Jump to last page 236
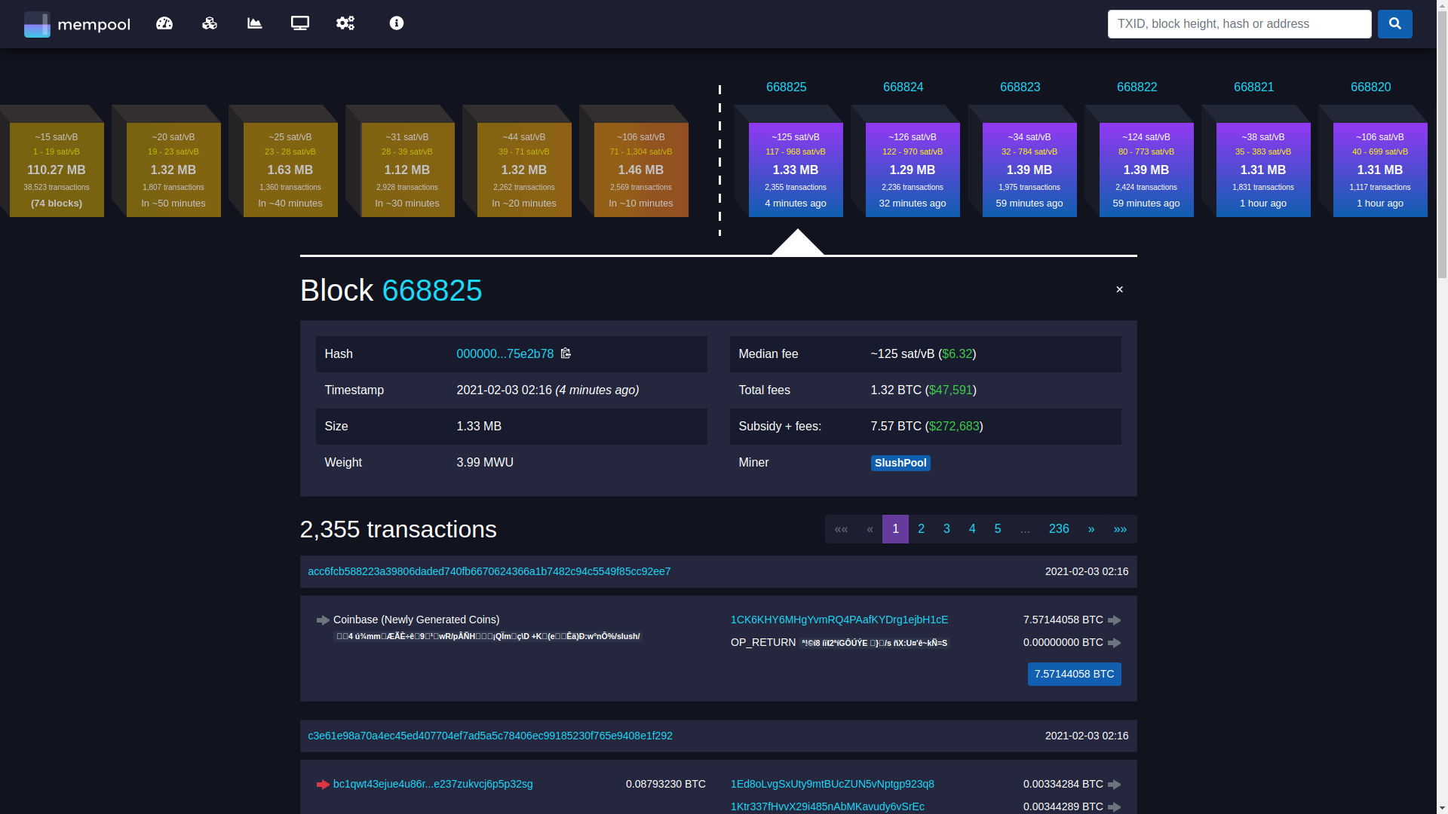This screenshot has height=814, width=1448. pyautogui.click(x=1059, y=529)
